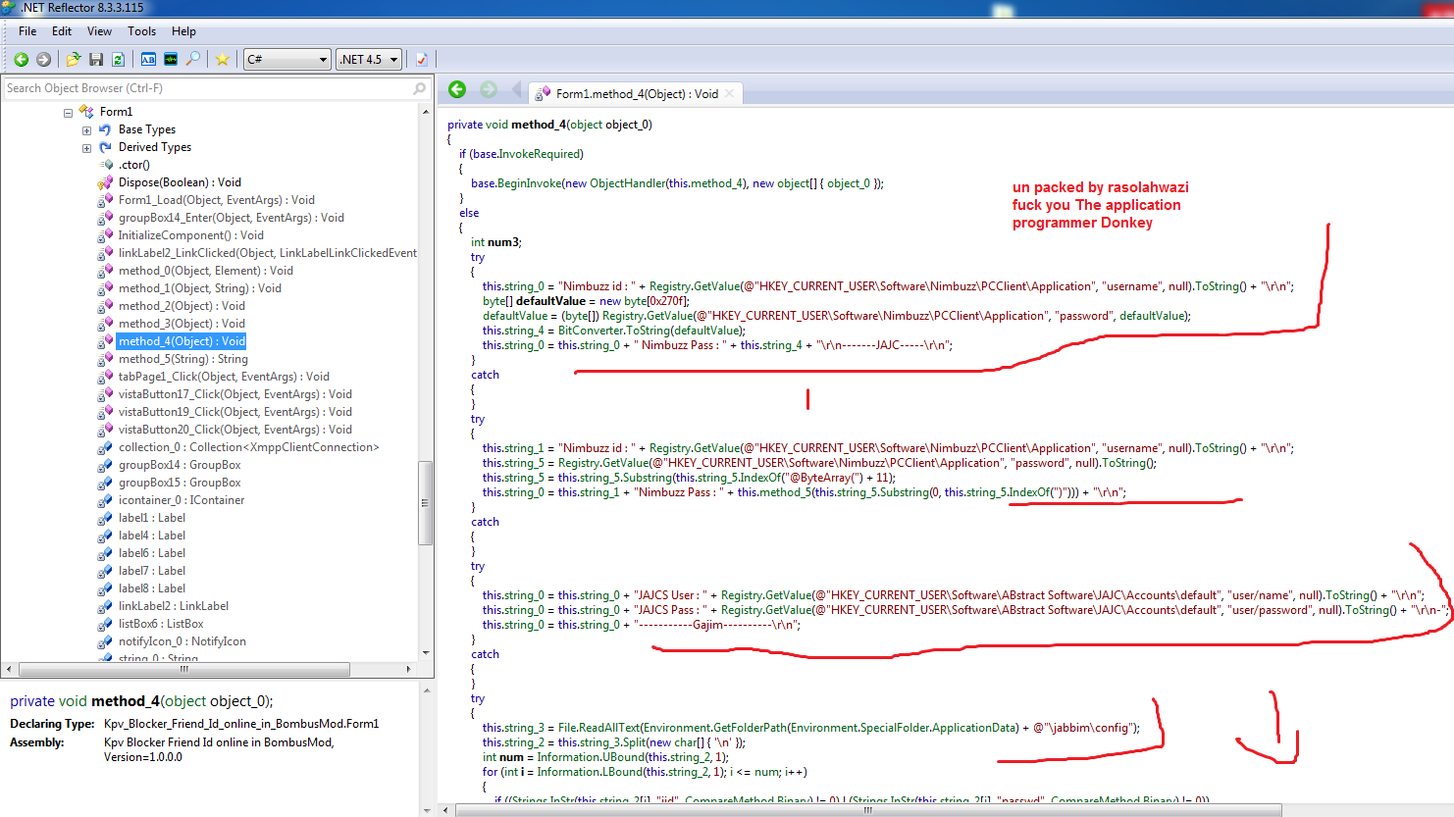Click the object browser horizontal scrollbar thumb
Image resolution: width=1454 pixels, height=817 pixels.
(184, 669)
